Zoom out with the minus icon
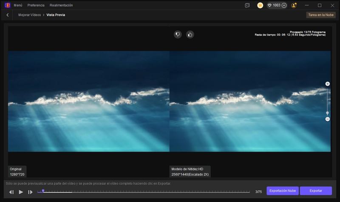This screenshot has height=202, width=340. pyautogui.click(x=327, y=119)
